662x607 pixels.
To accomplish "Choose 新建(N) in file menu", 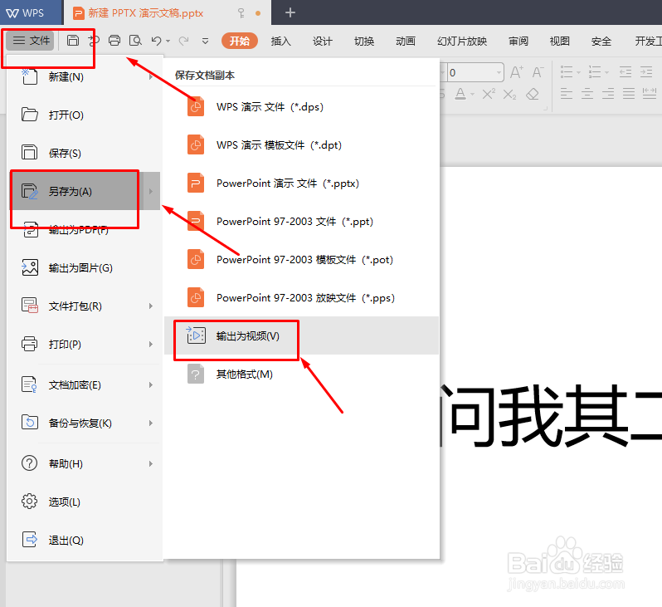I will click(86, 77).
